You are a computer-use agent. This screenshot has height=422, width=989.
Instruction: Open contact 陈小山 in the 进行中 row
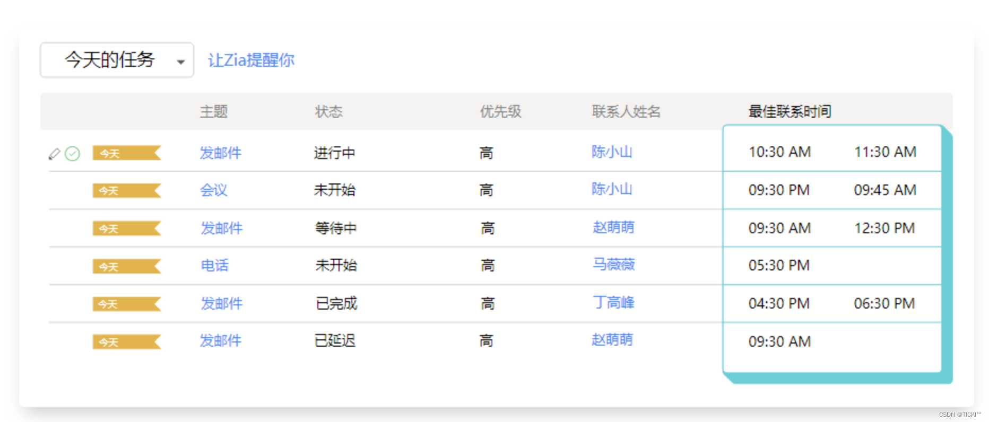[612, 152]
